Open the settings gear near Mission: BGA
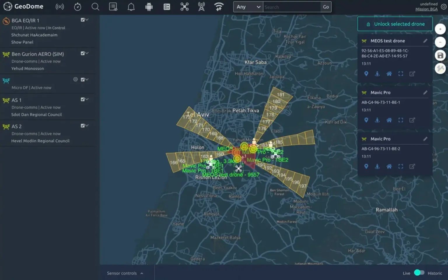Viewport: 448px width, 280px height. click(444, 7)
